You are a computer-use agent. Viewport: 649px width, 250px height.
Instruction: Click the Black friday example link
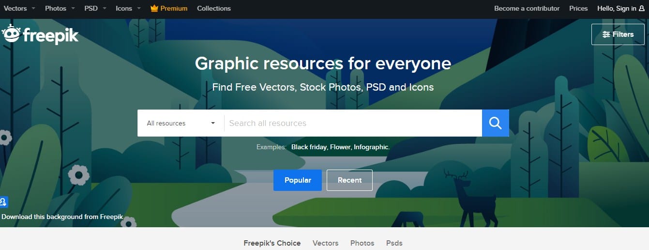(x=309, y=147)
